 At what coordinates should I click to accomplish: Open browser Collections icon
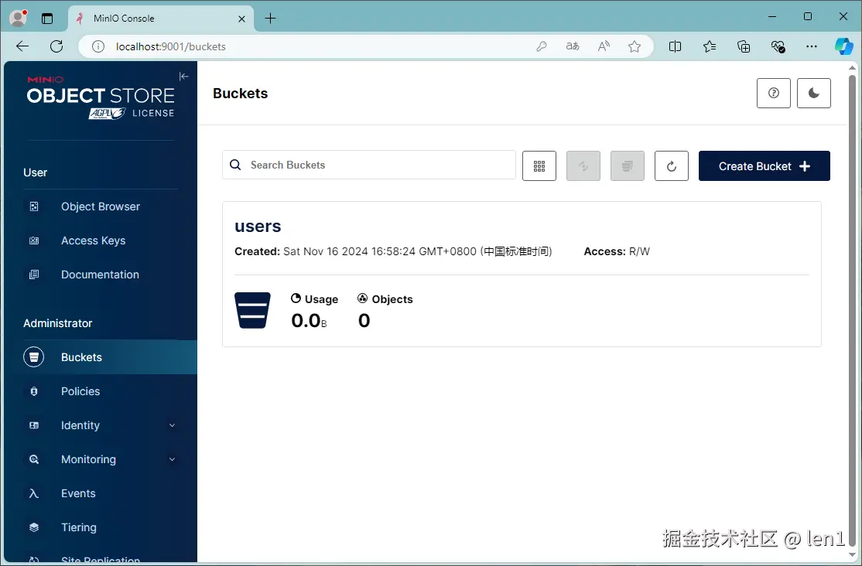coord(744,46)
